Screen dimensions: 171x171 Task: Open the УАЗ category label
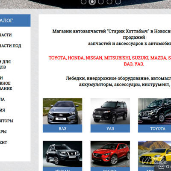click(110, 129)
